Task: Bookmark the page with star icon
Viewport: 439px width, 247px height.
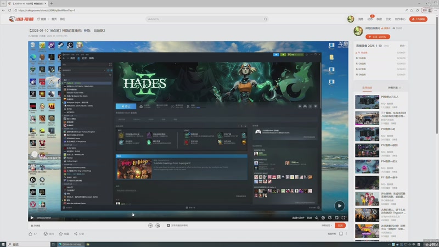Action: pos(412,10)
